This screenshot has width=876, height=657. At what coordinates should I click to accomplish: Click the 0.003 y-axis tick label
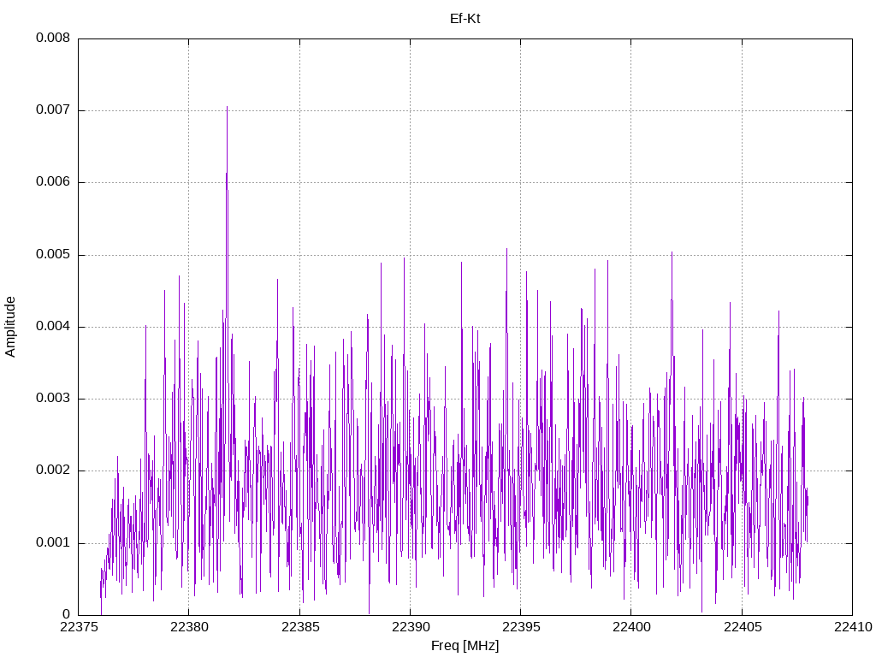[53, 399]
